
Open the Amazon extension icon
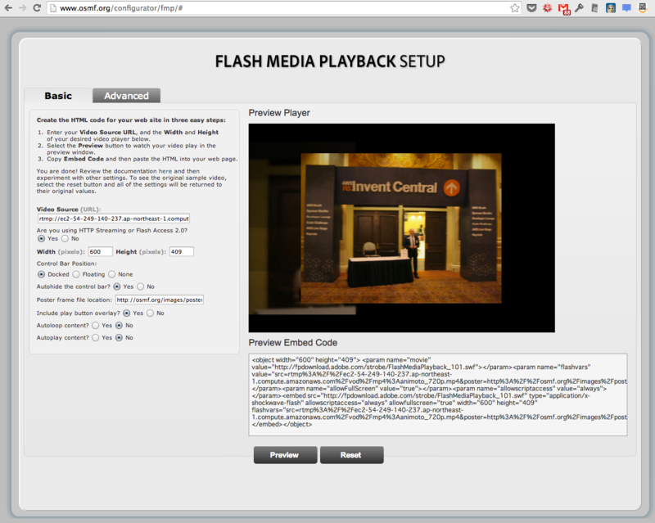[643, 8]
